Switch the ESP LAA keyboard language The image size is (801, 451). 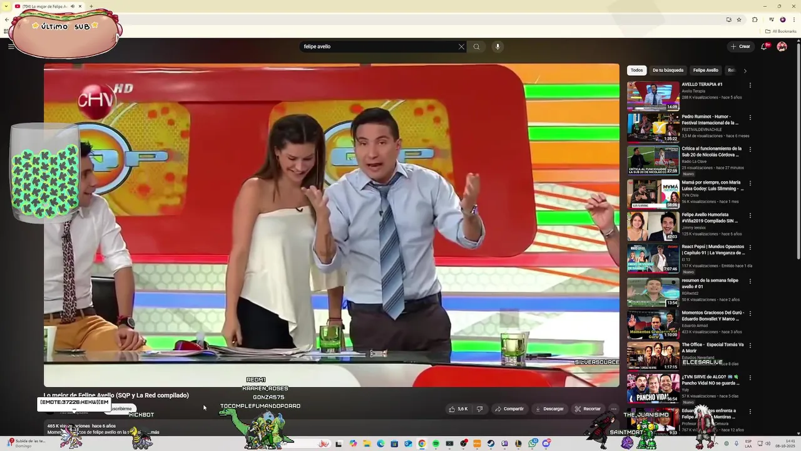[748, 443]
